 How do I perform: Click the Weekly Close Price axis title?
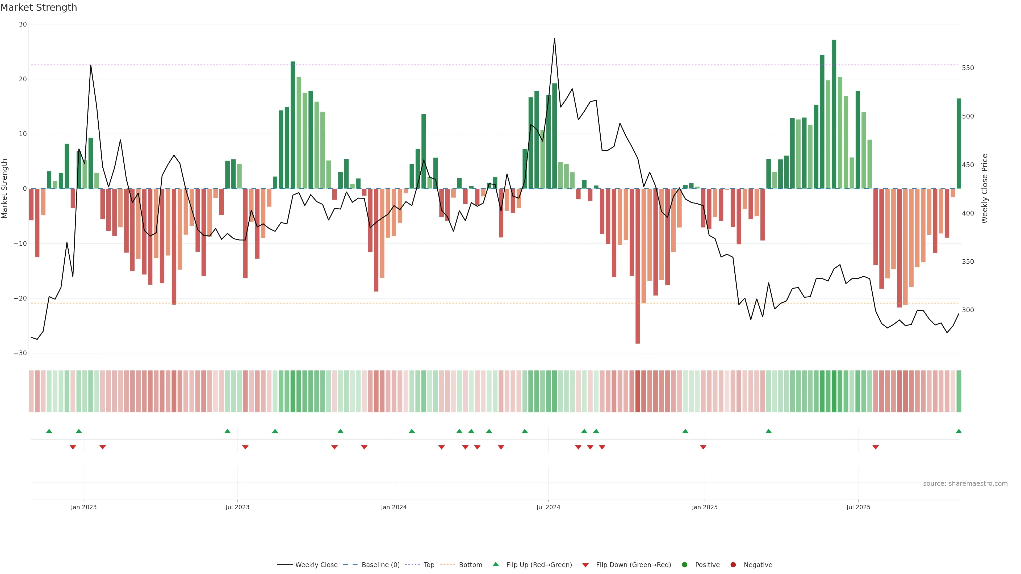pyautogui.click(x=985, y=189)
